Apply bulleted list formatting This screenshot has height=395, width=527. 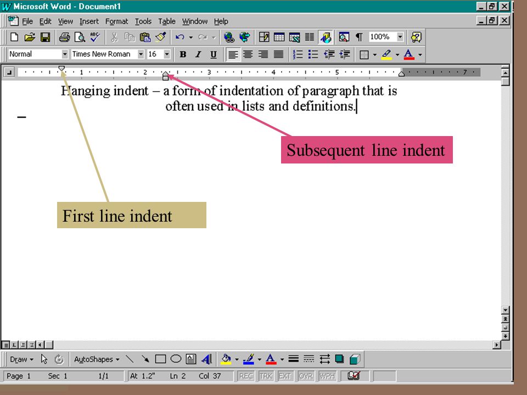[x=313, y=54]
